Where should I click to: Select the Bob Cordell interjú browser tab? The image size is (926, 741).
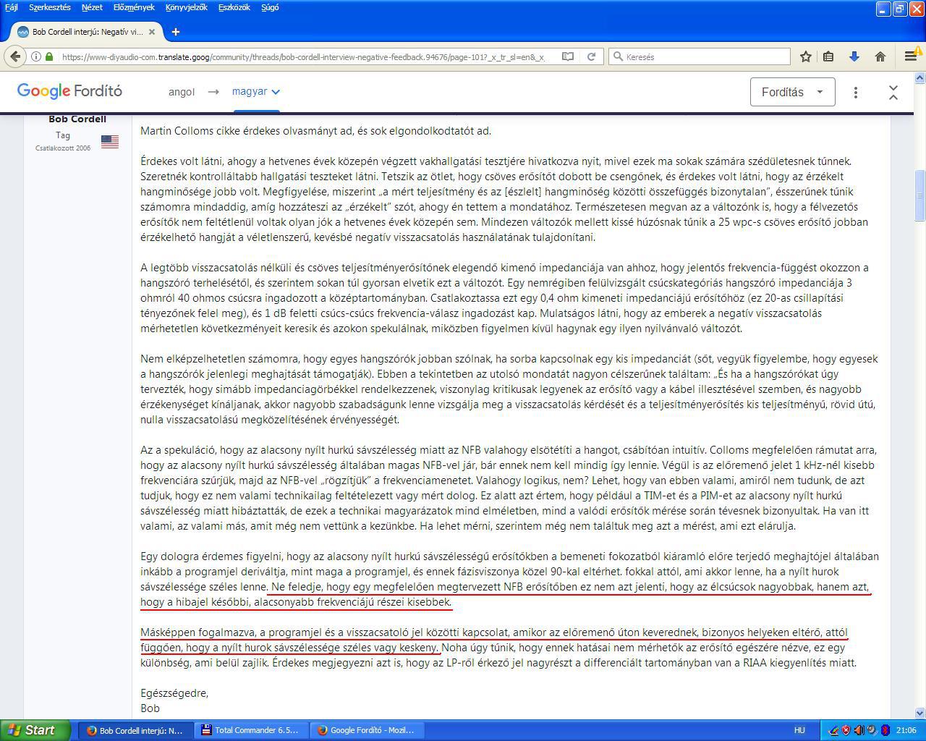coord(87,32)
